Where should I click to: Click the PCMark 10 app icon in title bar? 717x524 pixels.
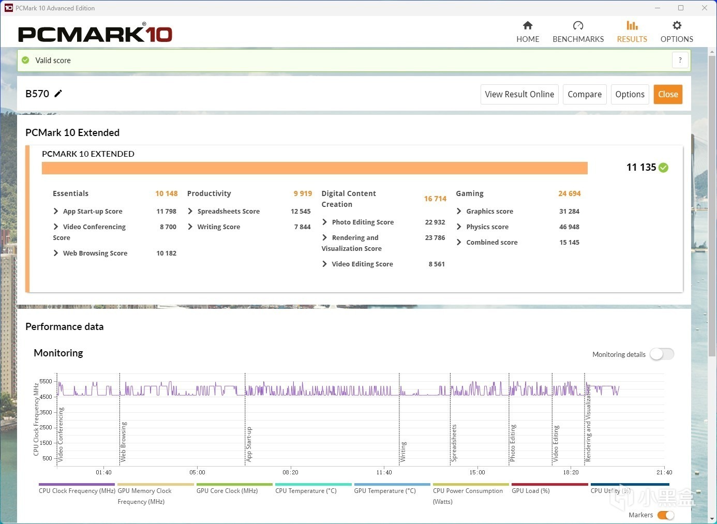coord(8,8)
